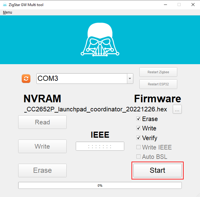Toggle the Write IEEE checkbox

coord(138,147)
